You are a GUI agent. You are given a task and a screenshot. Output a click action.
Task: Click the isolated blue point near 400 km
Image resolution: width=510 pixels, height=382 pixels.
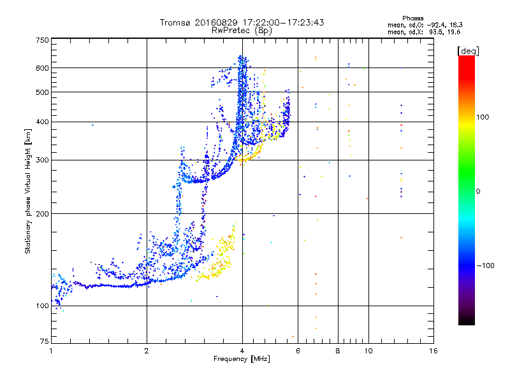pyautogui.click(x=92, y=125)
